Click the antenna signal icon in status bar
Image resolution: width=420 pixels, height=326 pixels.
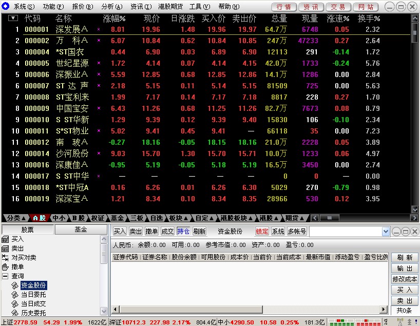tap(400, 322)
